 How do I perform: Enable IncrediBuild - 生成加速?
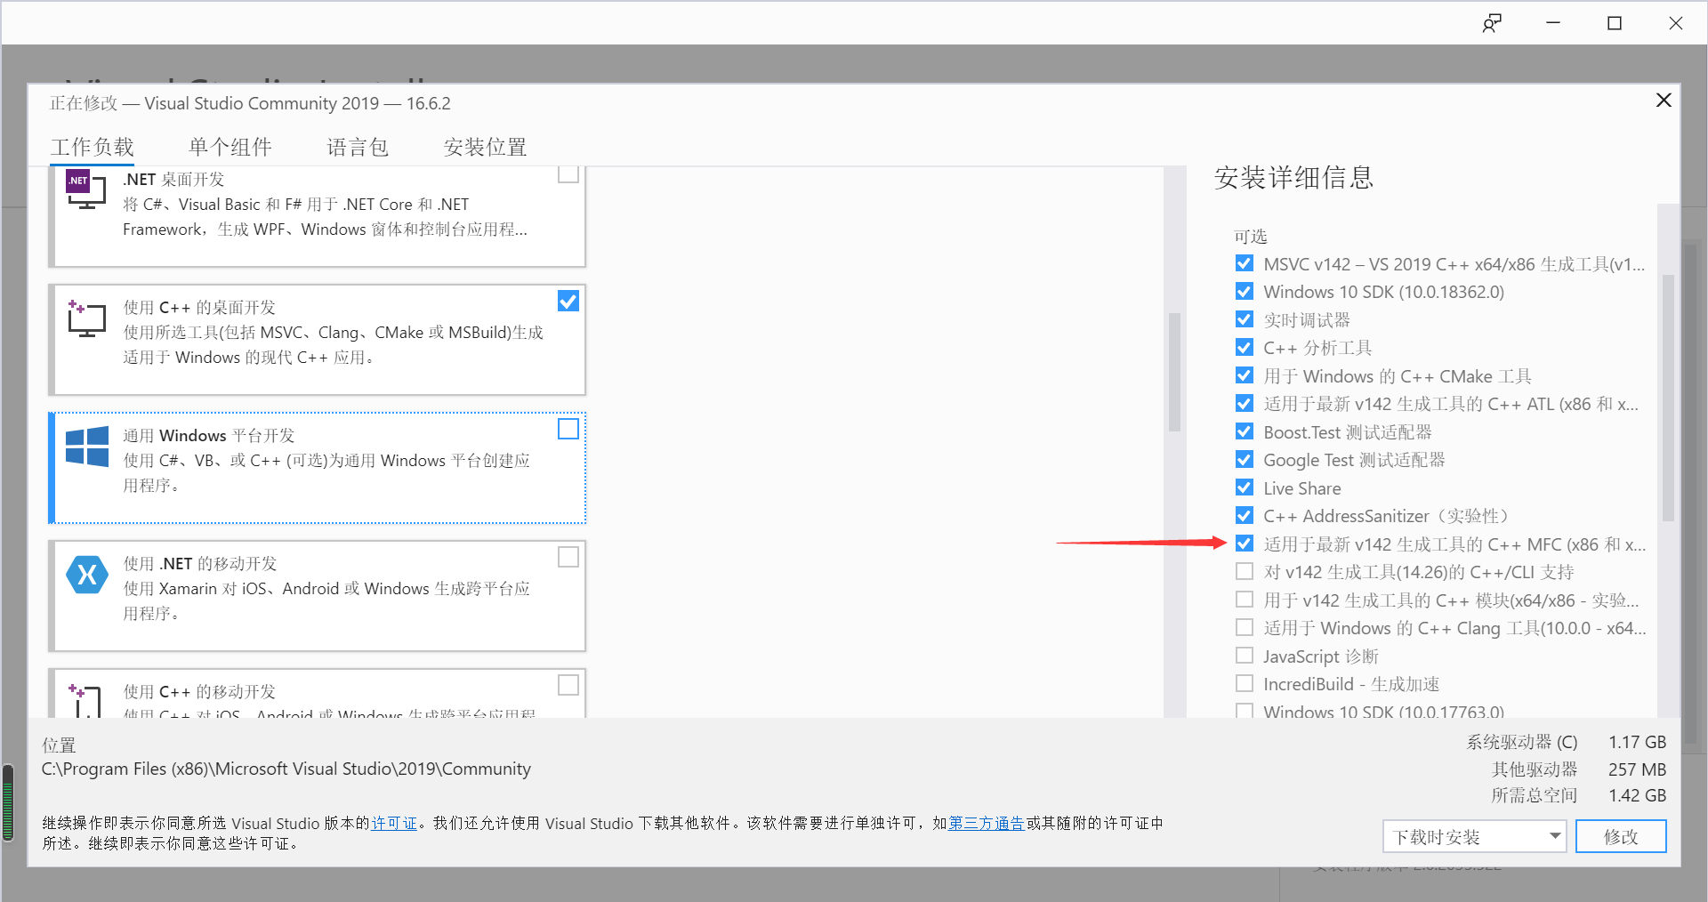tap(1245, 683)
